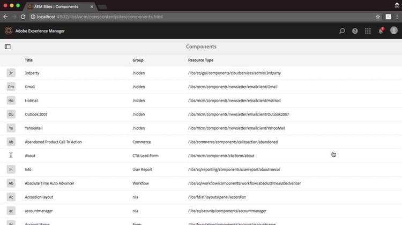The image size is (402, 225).
Task: Click the Commerce group cell
Action: pos(142,142)
